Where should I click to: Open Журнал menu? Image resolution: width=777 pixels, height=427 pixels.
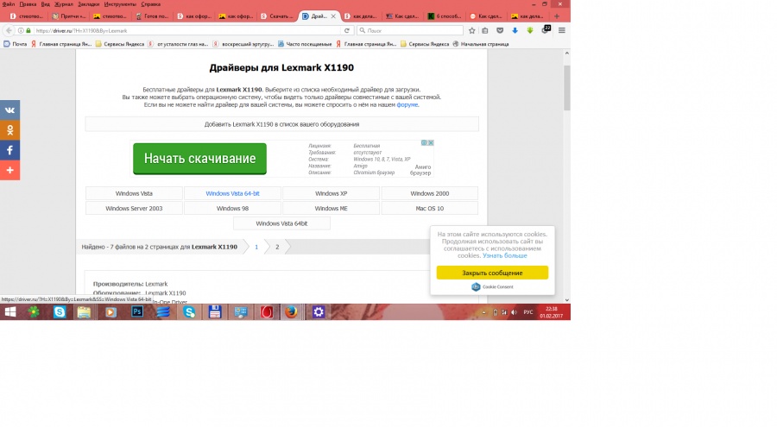63,4
